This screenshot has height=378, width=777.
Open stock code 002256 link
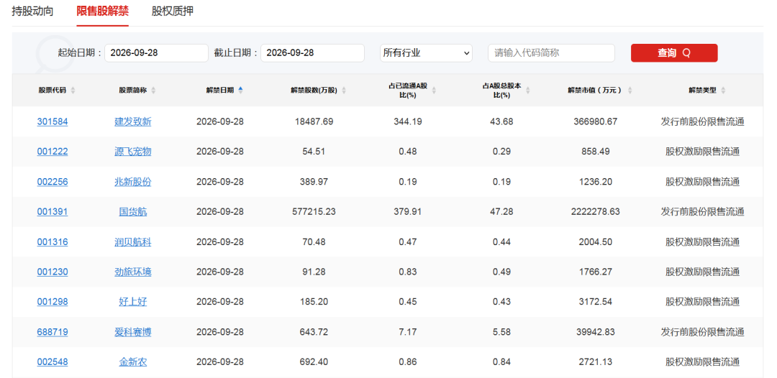point(53,182)
